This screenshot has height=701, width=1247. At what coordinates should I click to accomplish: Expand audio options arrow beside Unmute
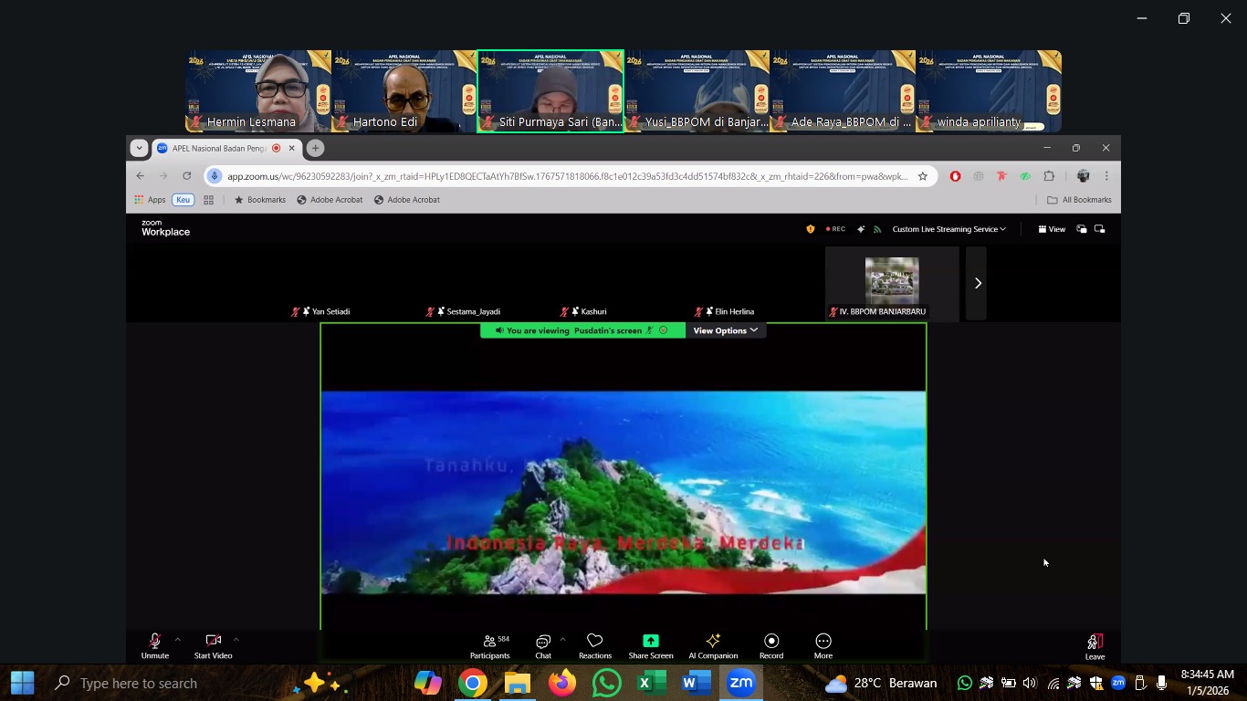pyautogui.click(x=177, y=640)
